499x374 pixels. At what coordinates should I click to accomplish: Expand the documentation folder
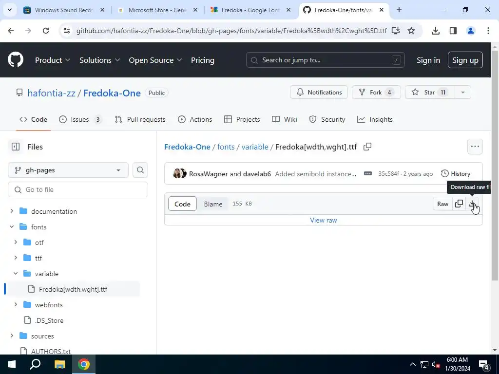(12, 211)
